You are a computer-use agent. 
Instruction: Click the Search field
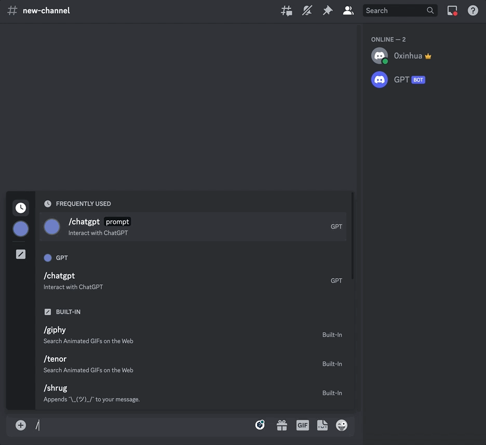point(400,10)
